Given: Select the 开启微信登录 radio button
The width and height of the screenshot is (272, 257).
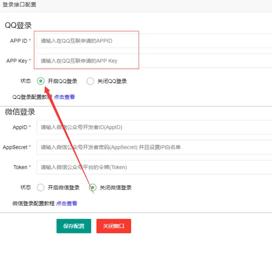Looking at the screenshot, I should (41, 188).
